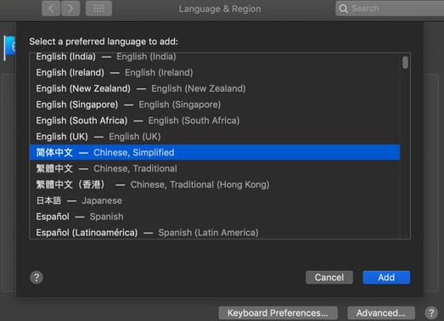Select Japanese in the language list
The width and height of the screenshot is (444, 321).
pos(215,200)
